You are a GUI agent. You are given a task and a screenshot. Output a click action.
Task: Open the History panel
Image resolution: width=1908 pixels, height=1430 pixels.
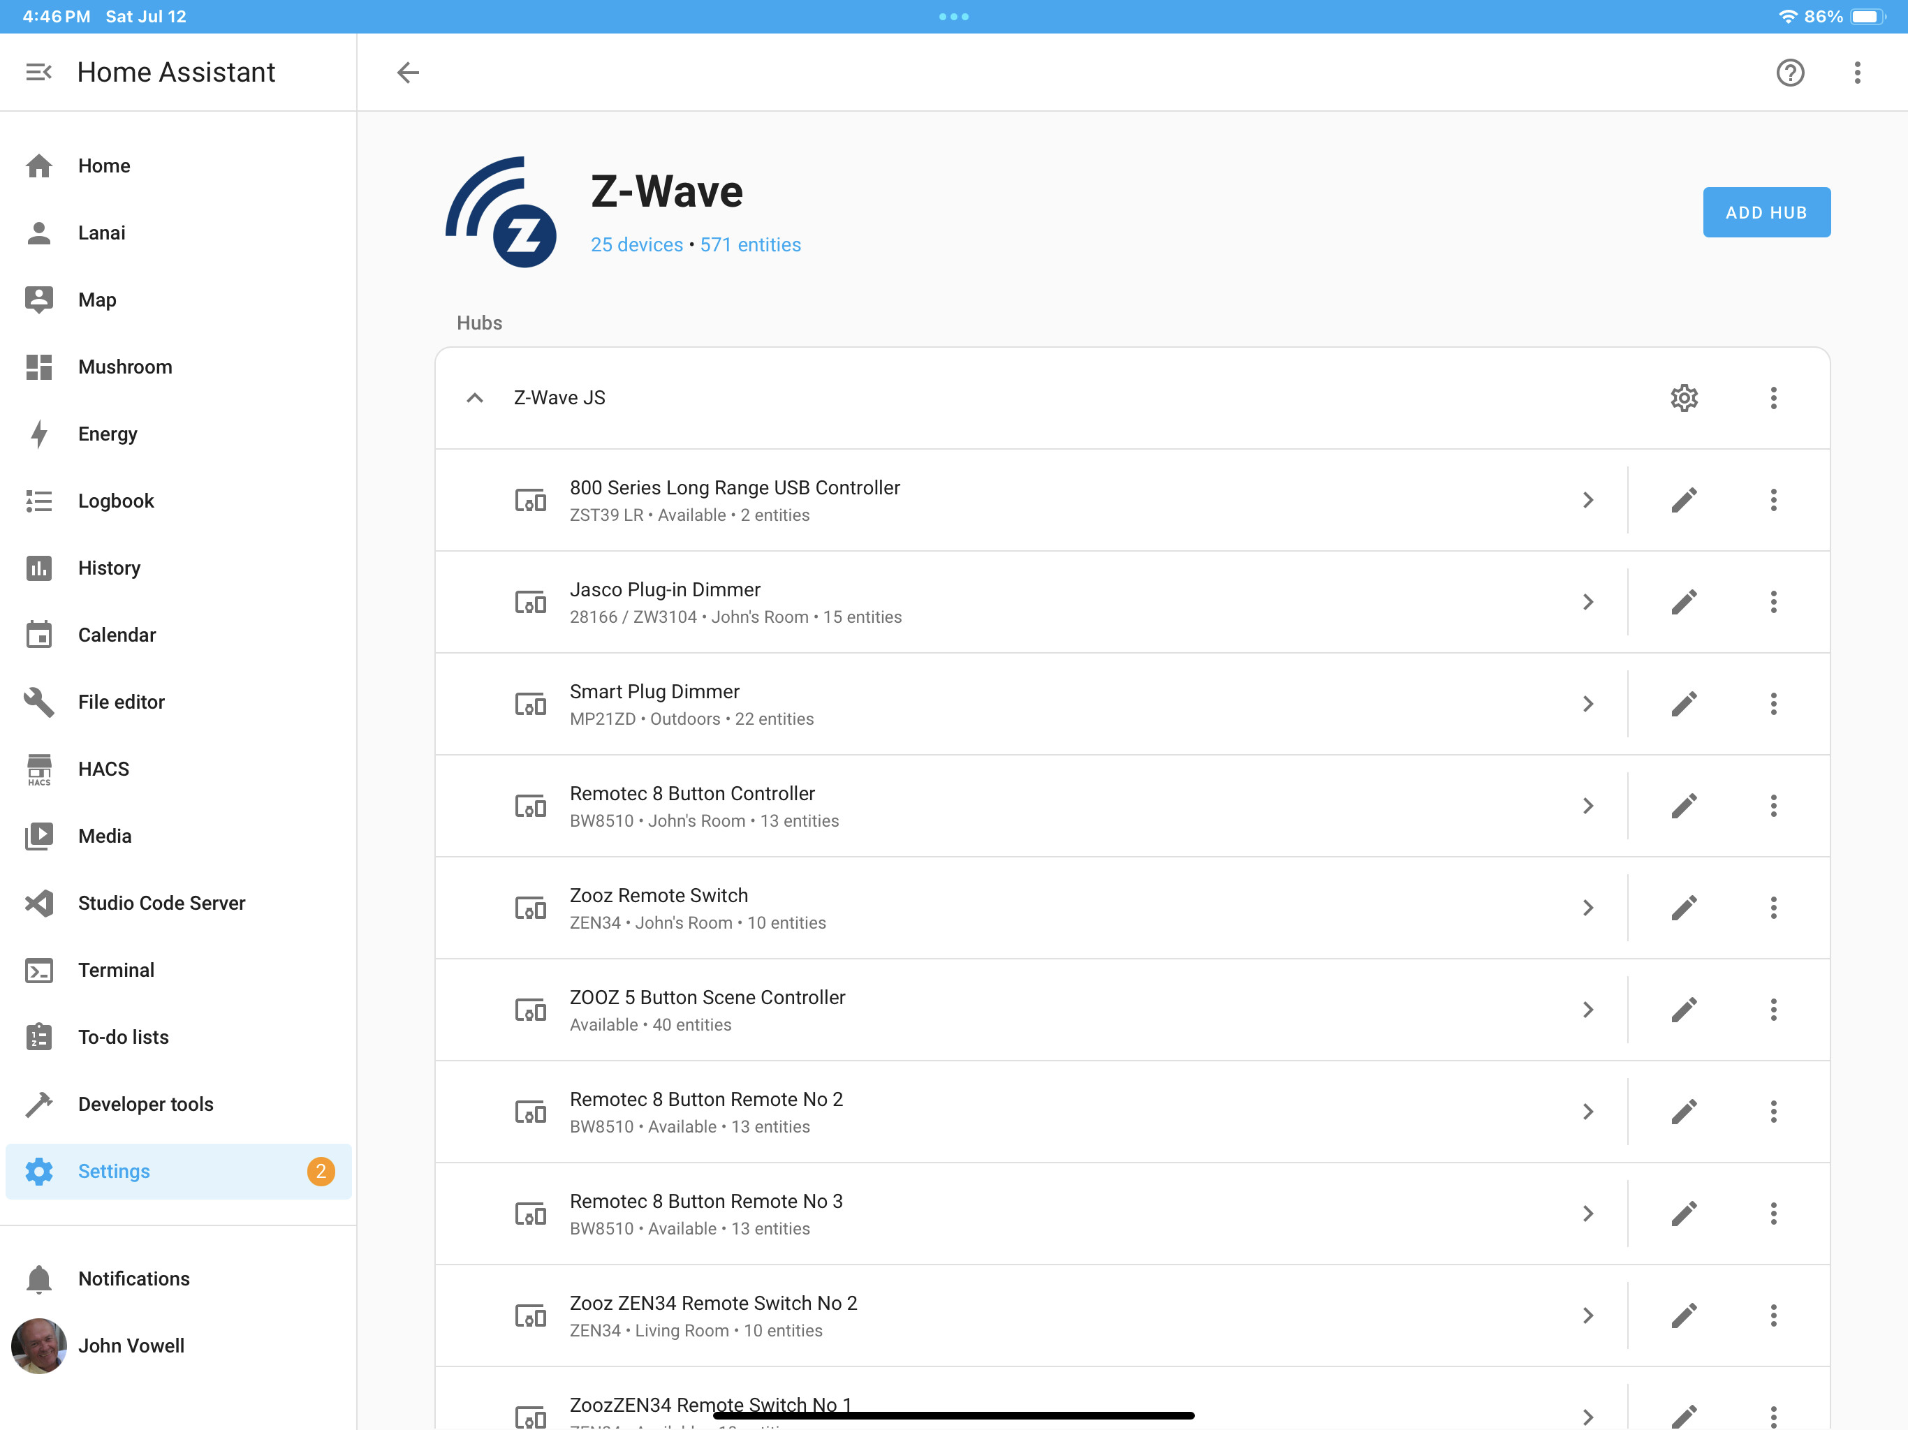(x=179, y=568)
